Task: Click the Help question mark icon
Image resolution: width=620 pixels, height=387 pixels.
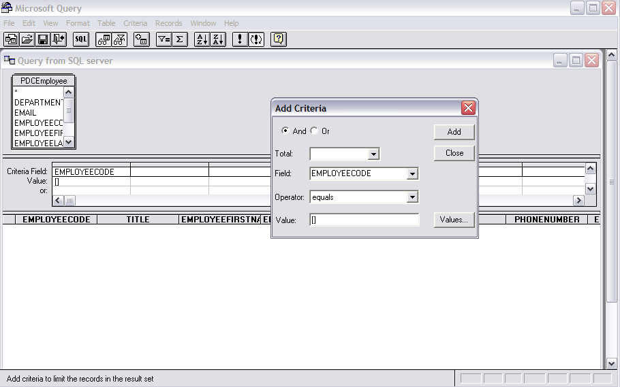Action: coord(279,39)
